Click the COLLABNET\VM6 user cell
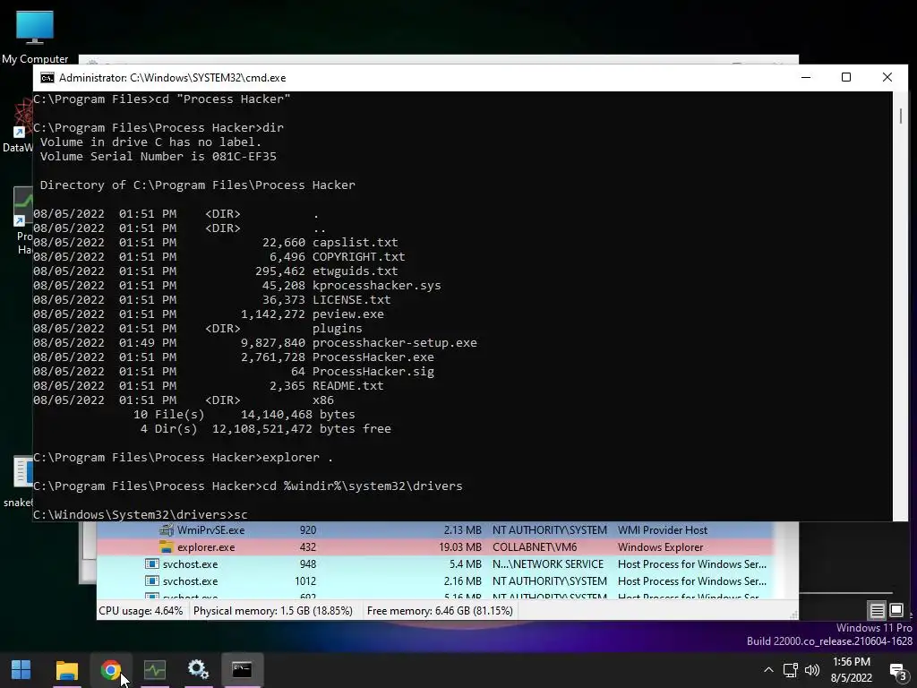Viewport: 917px width, 688px height. (535, 547)
